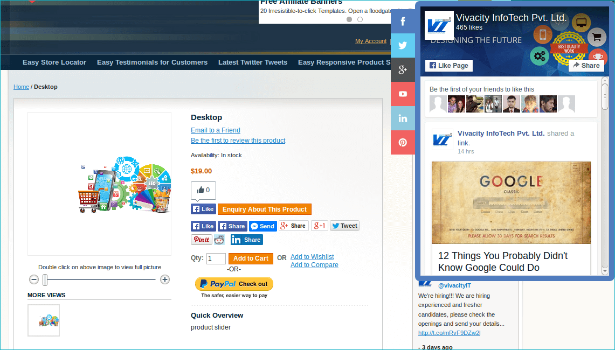Click the image zoom slider handle
Viewport: 615px width, 350px height.
pyautogui.click(x=45, y=280)
